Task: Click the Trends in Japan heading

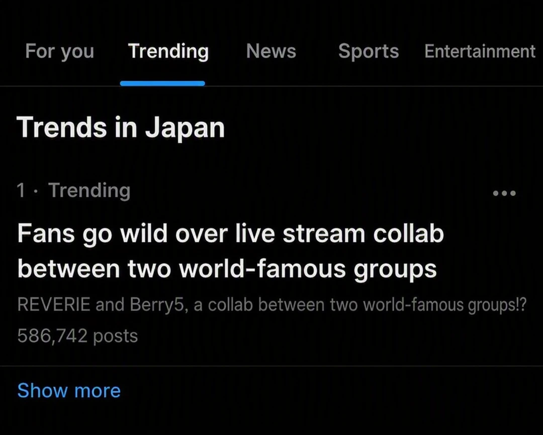Action: 121,128
